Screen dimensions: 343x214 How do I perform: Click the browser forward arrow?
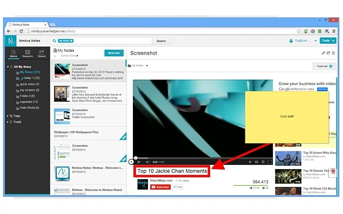15,31
